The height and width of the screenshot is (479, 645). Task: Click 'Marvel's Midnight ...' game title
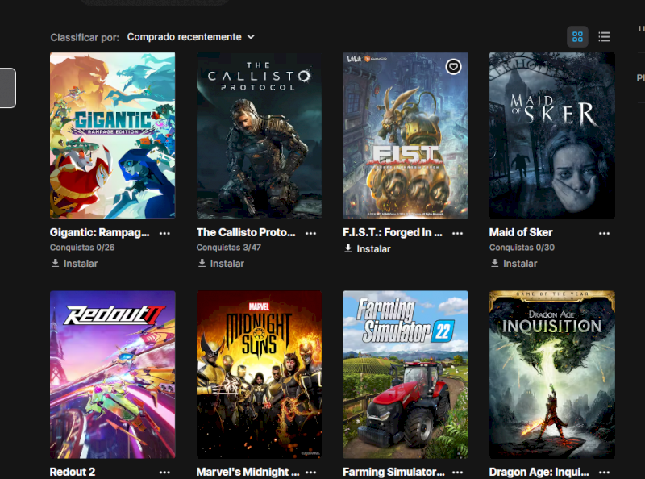pyautogui.click(x=248, y=472)
